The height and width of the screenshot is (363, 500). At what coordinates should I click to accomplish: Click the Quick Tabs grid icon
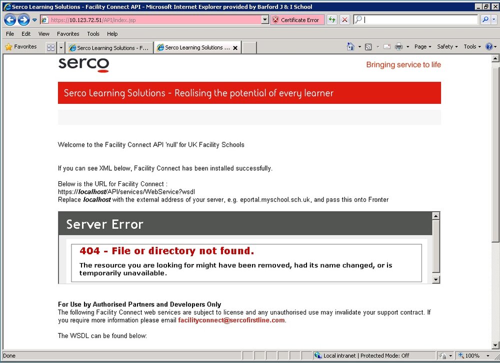tap(50, 47)
